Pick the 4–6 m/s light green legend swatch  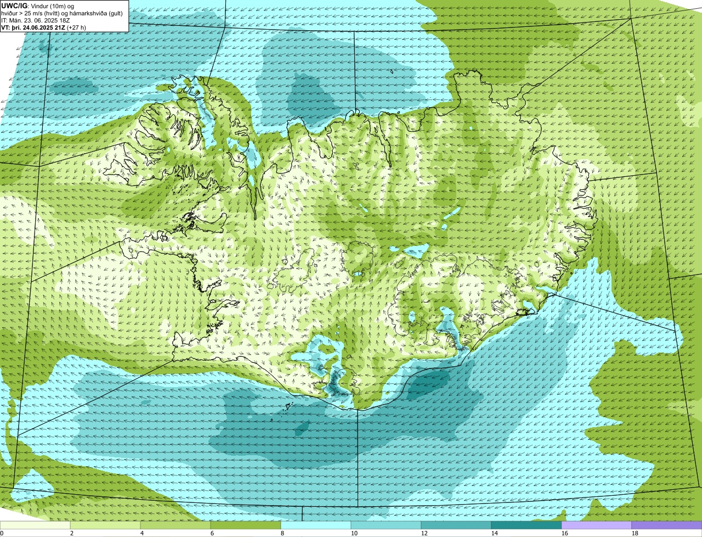(x=175, y=525)
